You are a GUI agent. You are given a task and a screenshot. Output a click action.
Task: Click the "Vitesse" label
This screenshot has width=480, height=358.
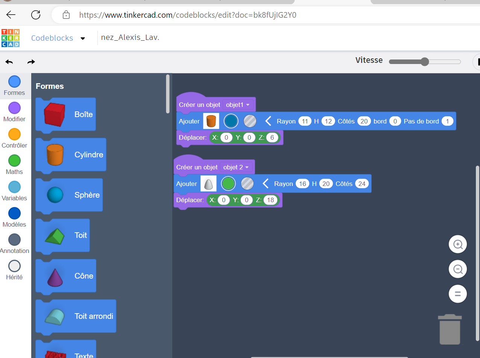tap(369, 60)
